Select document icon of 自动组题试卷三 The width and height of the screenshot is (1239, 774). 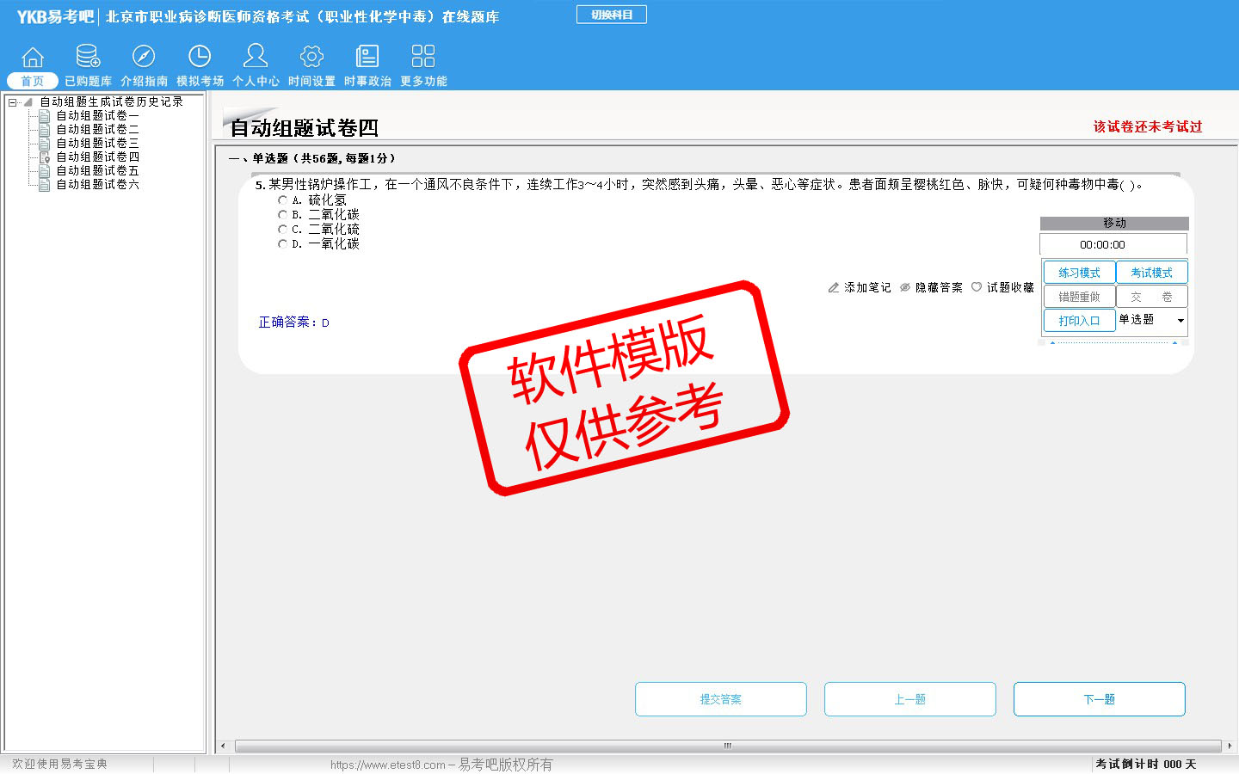click(x=45, y=143)
